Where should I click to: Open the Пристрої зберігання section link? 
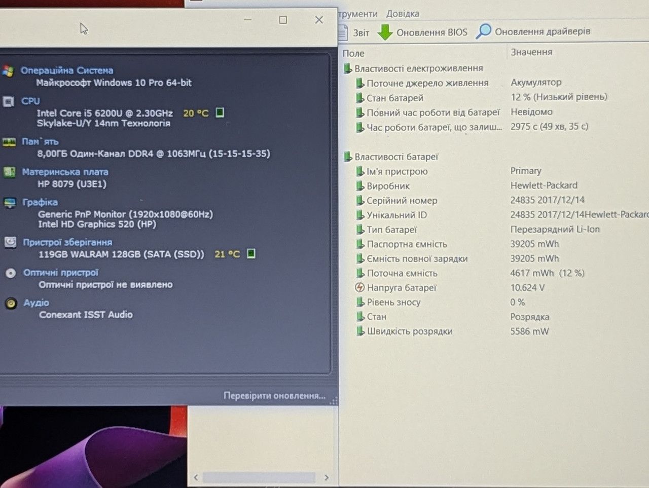(67, 242)
